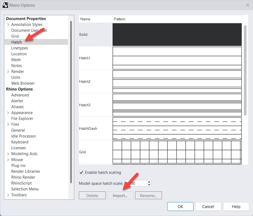Select the Grid hatch pattern preview
Image resolution: width=253 pixels, height=216 pixels.
coord(177,152)
